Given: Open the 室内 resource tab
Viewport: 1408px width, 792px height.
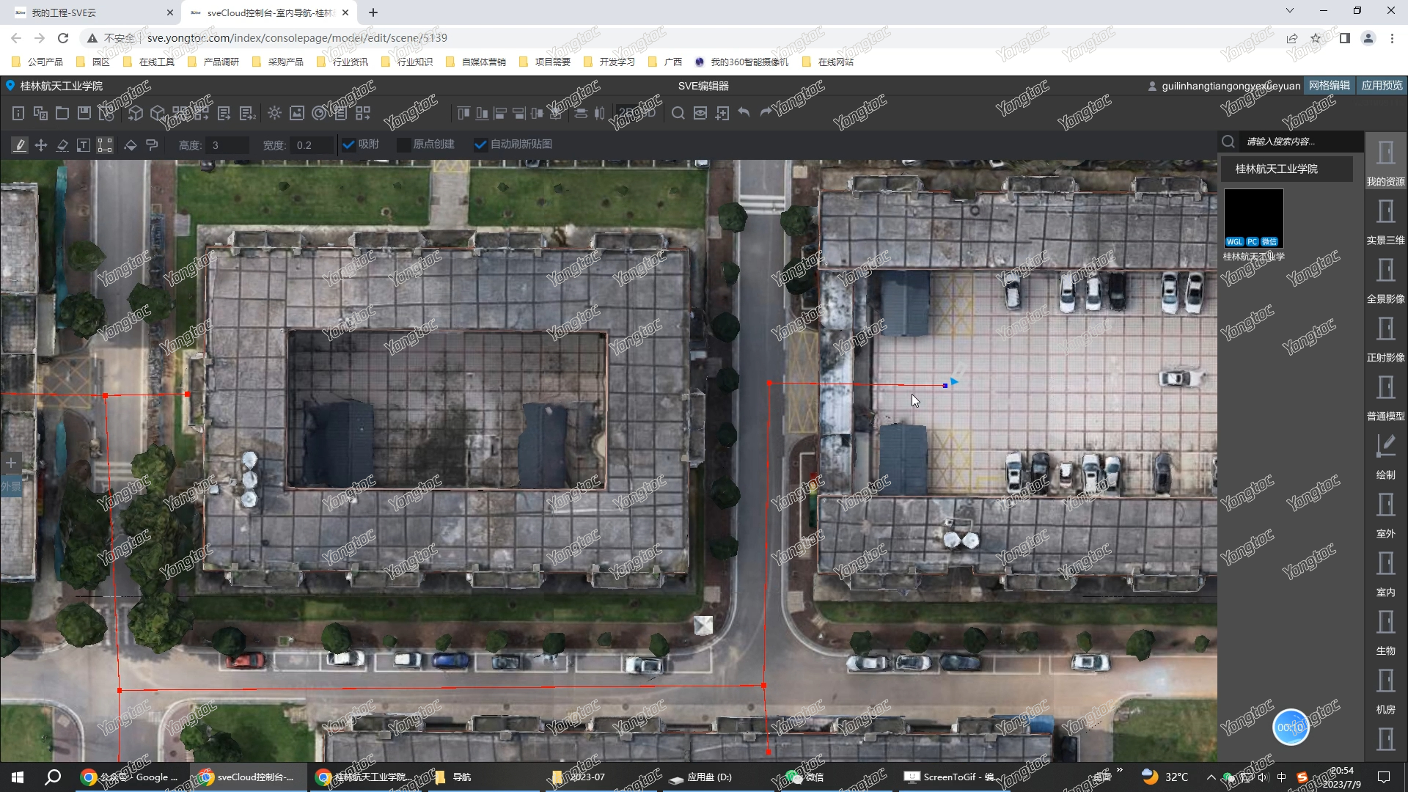Looking at the screenshot, I should [1385, 573].
